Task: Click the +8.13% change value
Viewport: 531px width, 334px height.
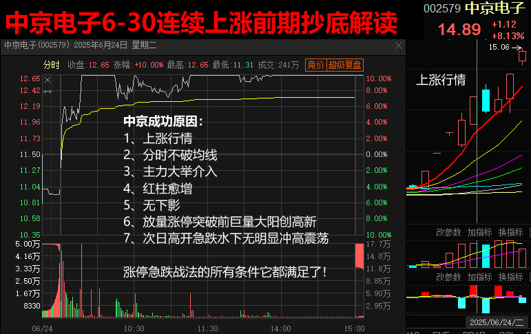Action: point(508,36)
